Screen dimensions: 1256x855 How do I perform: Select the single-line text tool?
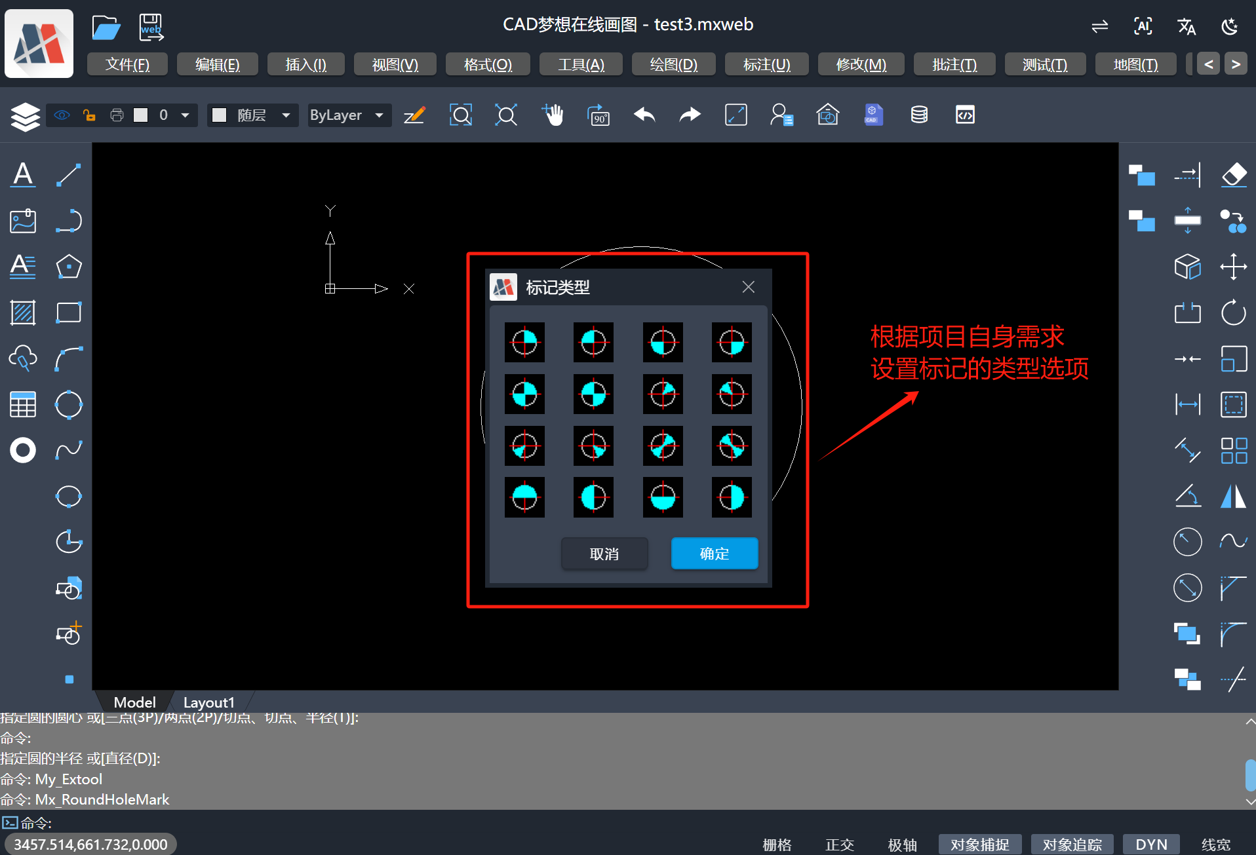pos(22,174)
